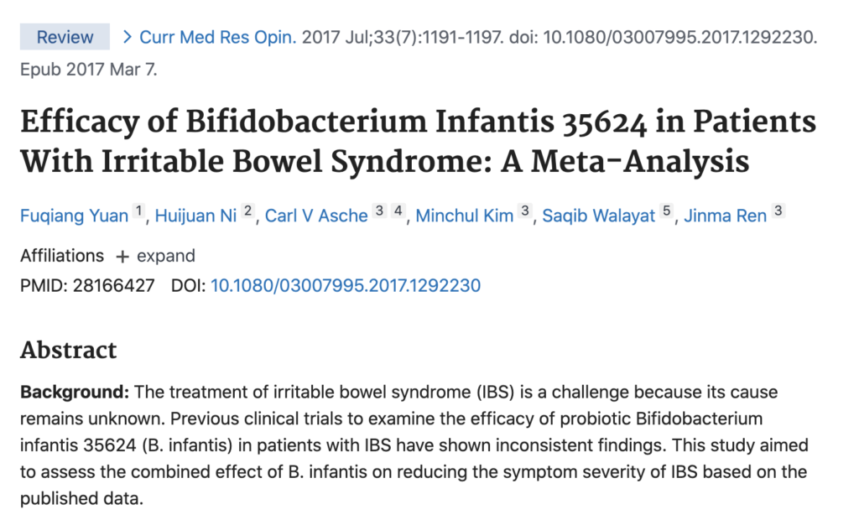Viewport: 859px width, 520px height.
Task: Click affiliation superscript 5 after Saqib Walayat
Action: coord(666,212)
